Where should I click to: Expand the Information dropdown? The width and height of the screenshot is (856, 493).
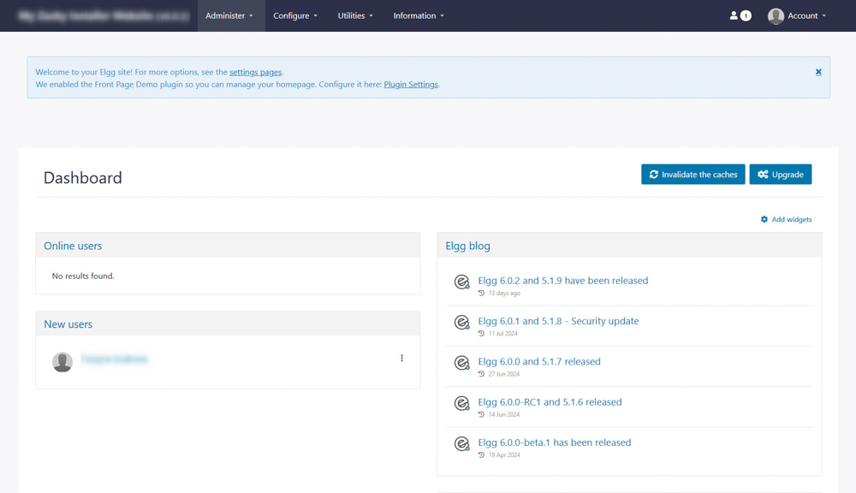[x=418, y=15]
